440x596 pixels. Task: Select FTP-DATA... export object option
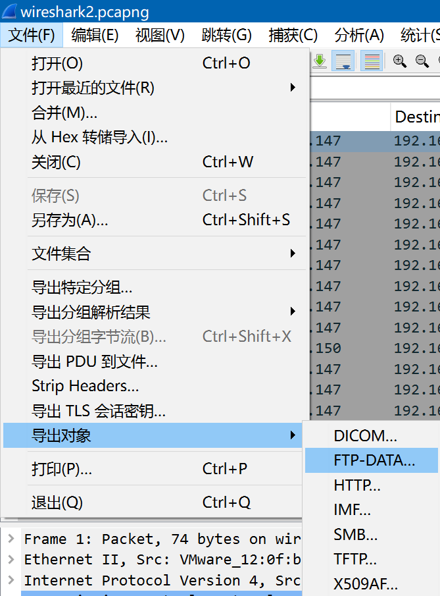(x=374, y=460)
